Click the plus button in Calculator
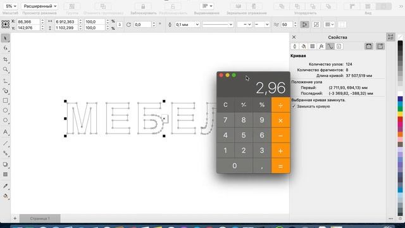This screenshot has width=405, height=228. 281,151
